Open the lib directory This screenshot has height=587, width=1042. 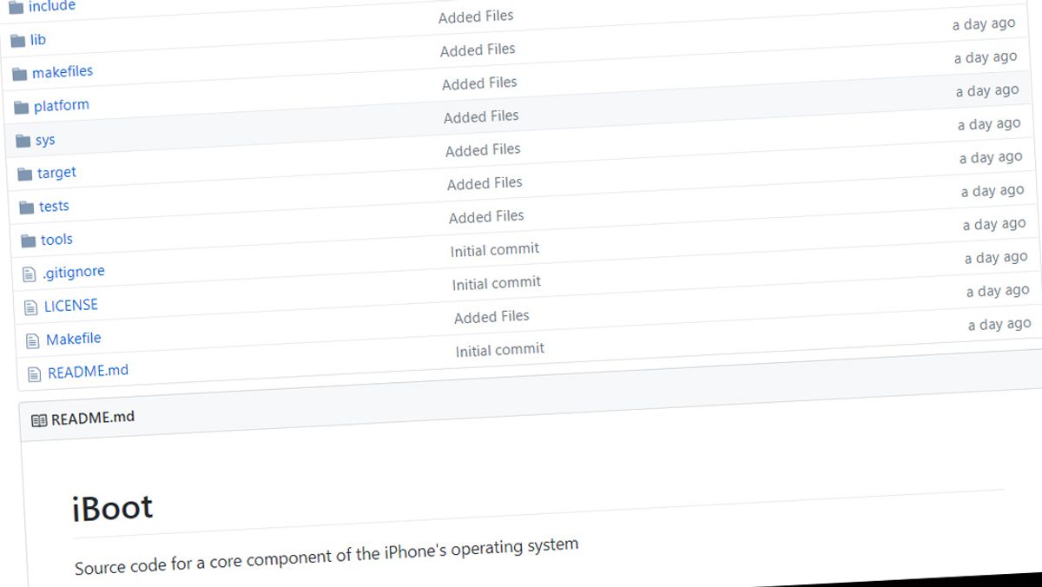click(38, 38)
